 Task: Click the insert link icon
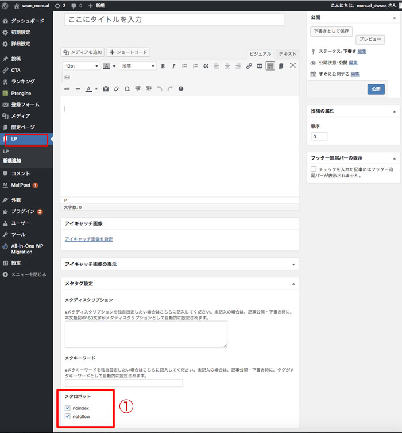click(249, 66)
